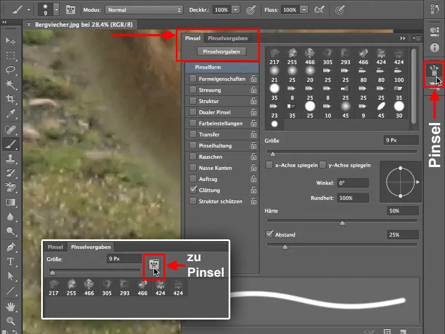Open the Info panel dock icon
The image size is (445, 334).
pos(434,47)
